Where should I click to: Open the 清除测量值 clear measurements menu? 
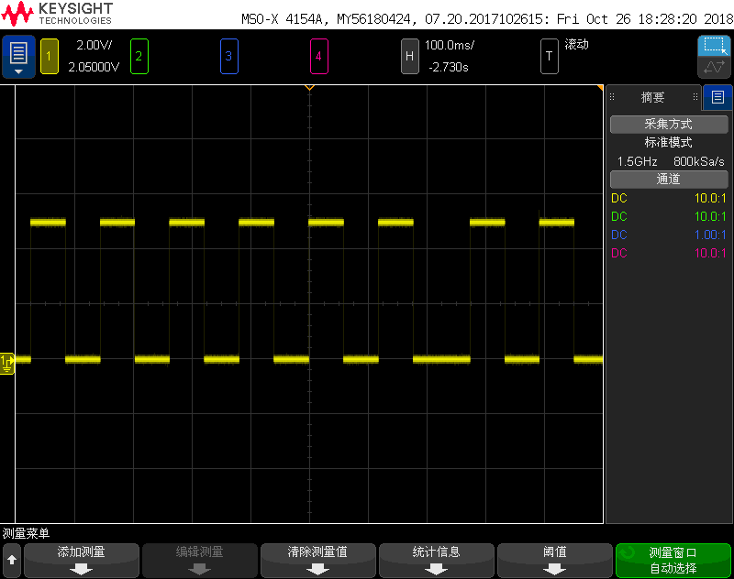[317, 561]
